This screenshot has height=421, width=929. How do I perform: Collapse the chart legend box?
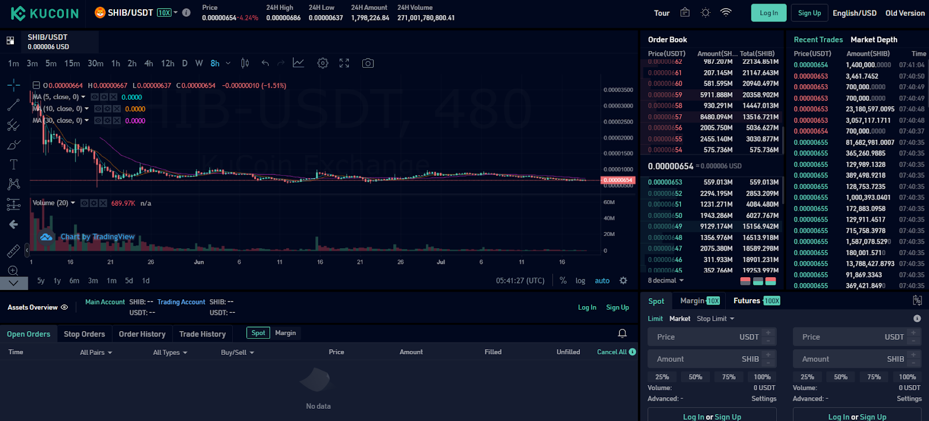tap(36, 85)
